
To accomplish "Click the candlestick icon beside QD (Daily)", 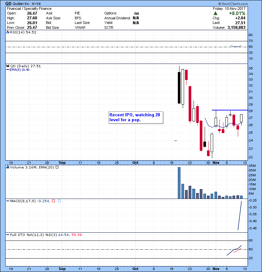I will (x=8, y=66).
